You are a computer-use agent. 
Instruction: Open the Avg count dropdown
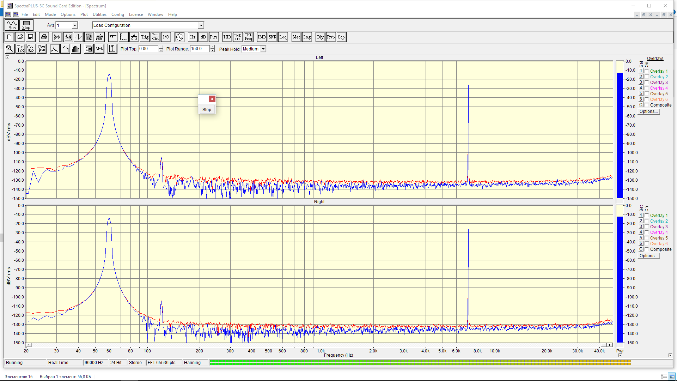coord(75,25)
